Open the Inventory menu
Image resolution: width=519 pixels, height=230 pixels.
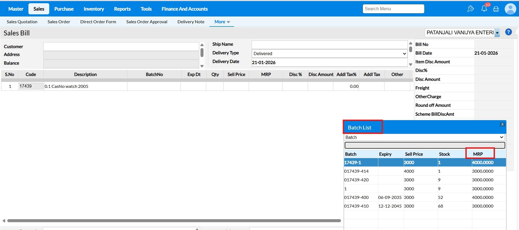click(x=94, y=9)
